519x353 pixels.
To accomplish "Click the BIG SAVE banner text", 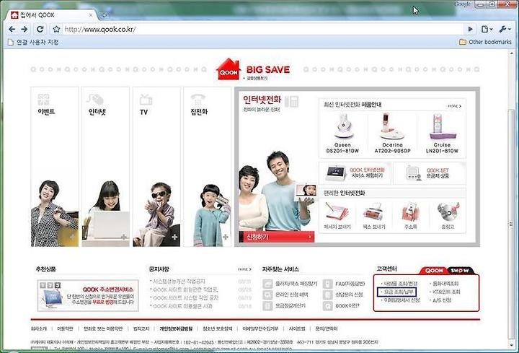I will coord(268,69).
